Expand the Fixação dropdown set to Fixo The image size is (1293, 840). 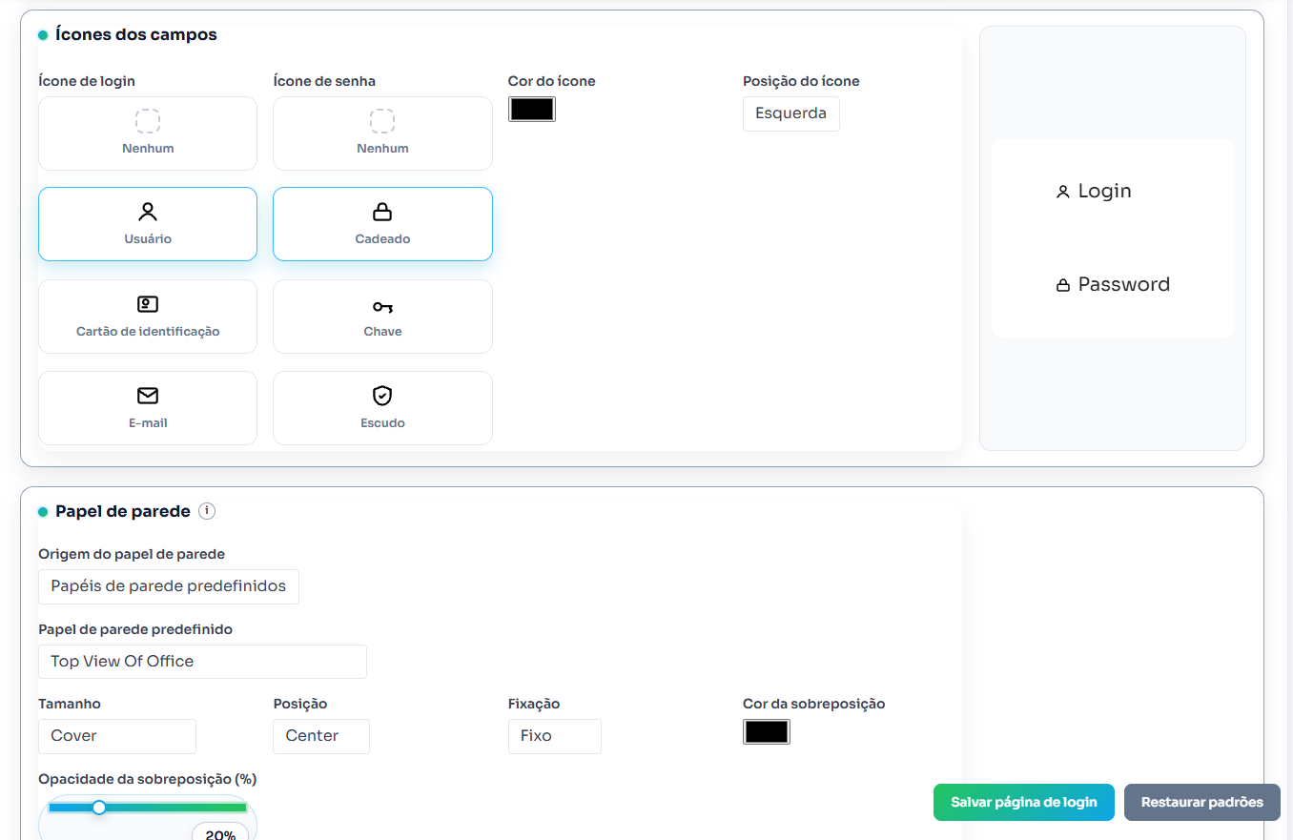(x=554, y=736)
